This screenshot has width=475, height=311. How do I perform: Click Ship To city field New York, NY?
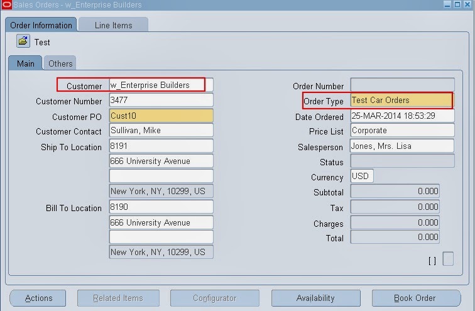pos(161,192)
